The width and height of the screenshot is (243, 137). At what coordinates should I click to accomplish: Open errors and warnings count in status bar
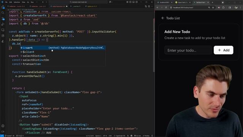click(20, 135)
